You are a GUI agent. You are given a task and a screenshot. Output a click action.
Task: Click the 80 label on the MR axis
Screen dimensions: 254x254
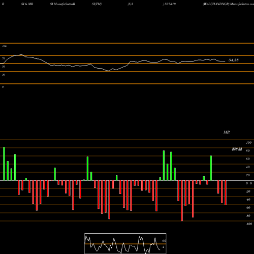pos(248,151)
